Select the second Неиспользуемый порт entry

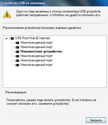[x=36, y=47]
